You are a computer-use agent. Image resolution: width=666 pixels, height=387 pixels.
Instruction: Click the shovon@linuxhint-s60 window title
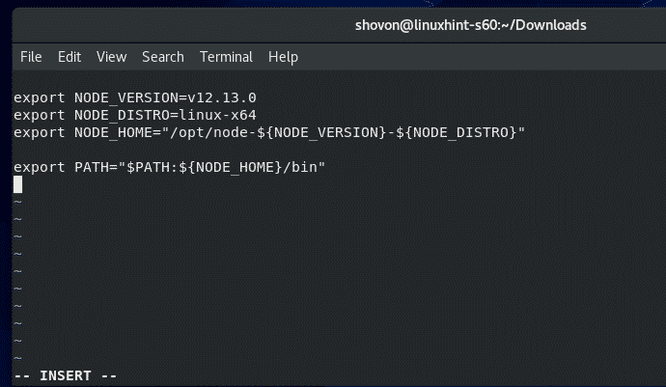pos(470,24)
